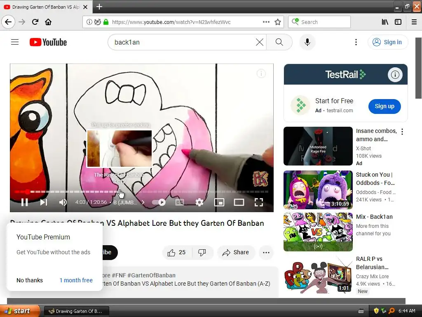Focus the browser Search box
Screen dimensions: 422x317
click(x=319, y=22)
